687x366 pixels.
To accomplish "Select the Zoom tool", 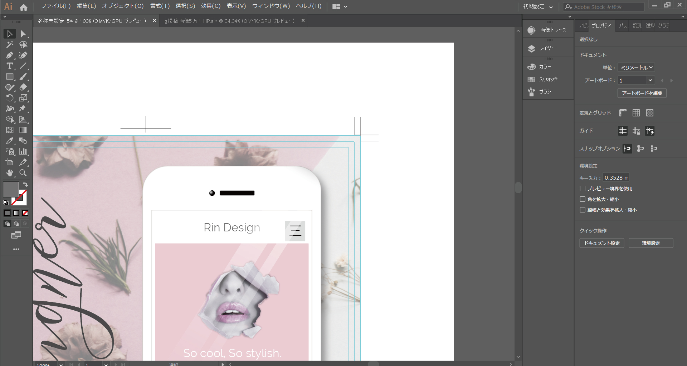I will [x=23, y=173].
